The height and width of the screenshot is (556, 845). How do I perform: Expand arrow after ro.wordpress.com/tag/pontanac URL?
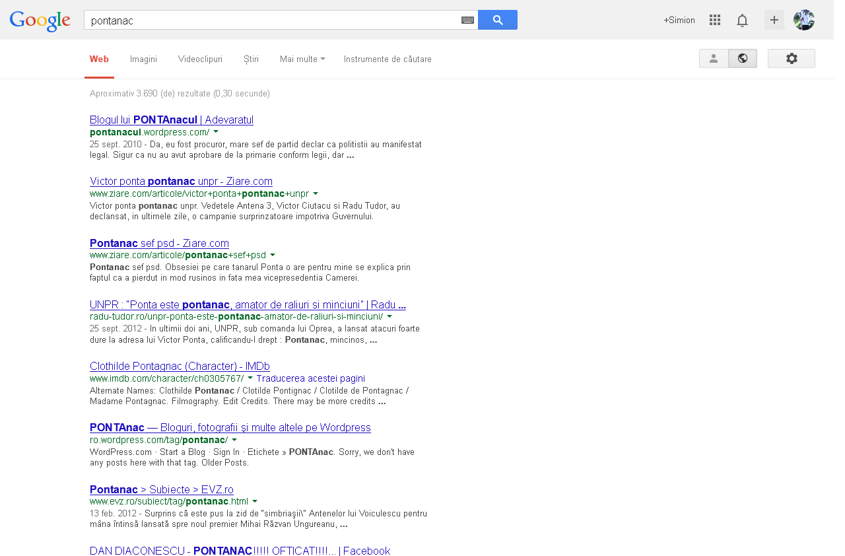pyautogui.click(x=234, y=440)
